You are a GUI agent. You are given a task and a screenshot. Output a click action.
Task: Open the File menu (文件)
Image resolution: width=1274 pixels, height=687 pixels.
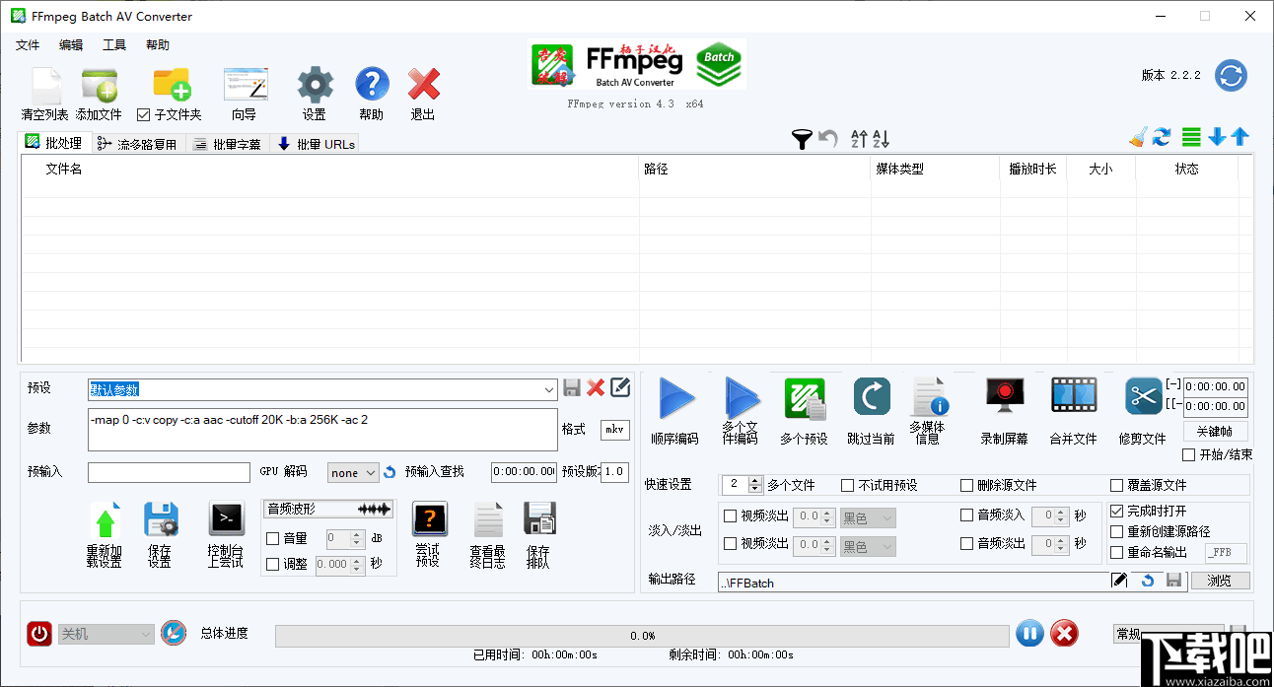28,45
